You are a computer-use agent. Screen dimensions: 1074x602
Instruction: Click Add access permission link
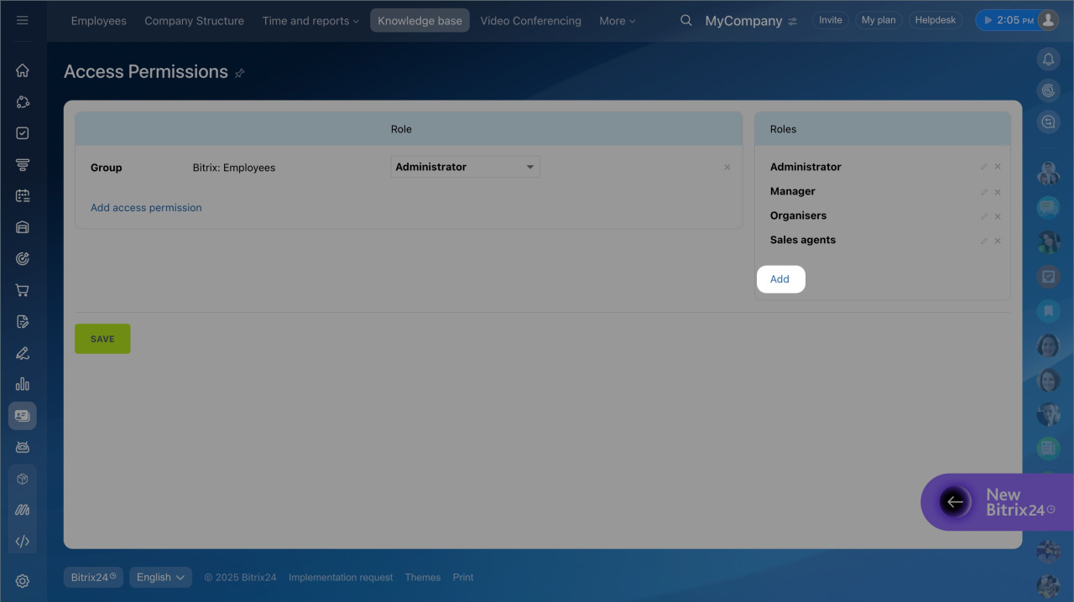coord(146,208)
